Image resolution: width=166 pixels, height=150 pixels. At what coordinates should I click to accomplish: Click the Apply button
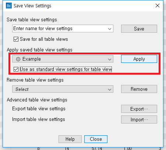[139, 59]
